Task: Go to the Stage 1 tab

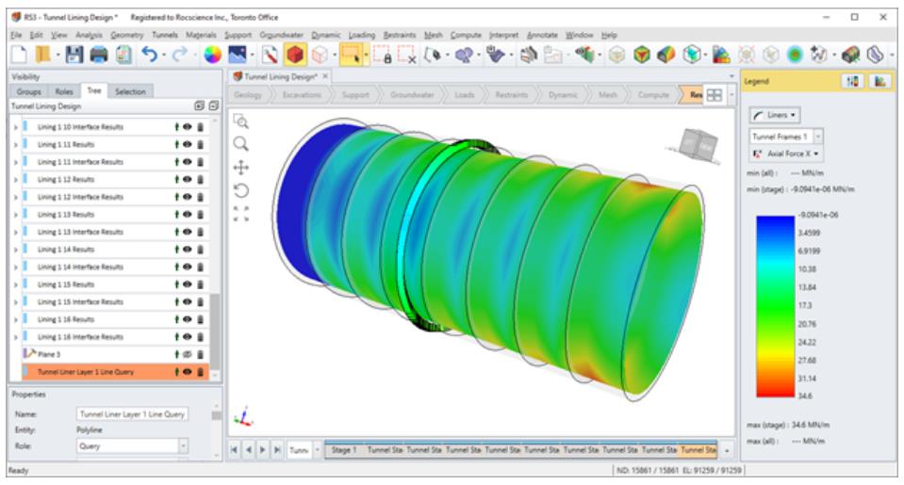Action: pyautogui.click(x=343, y=451)
